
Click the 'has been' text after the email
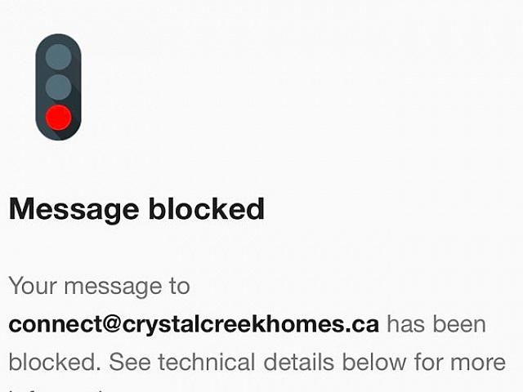pos(436,324)
